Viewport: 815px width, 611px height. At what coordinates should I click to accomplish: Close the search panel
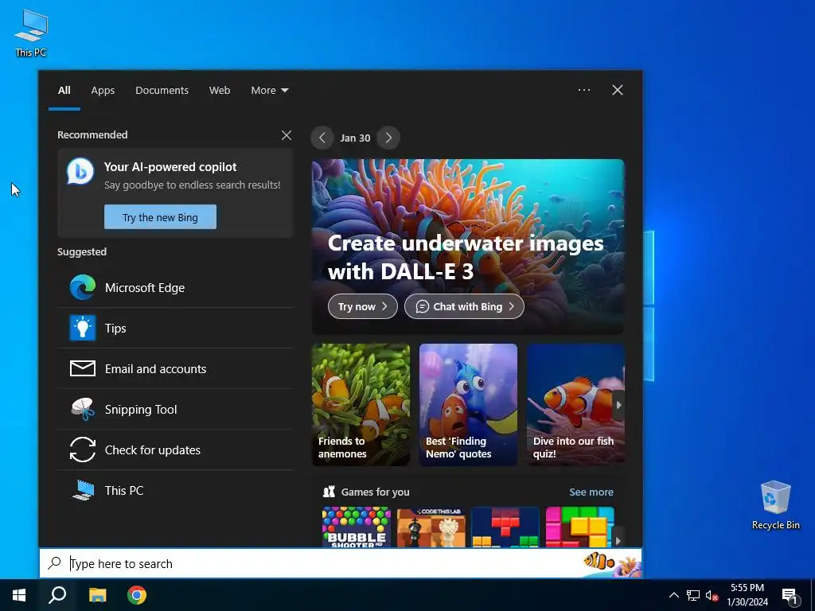click(x=618, y=90)
